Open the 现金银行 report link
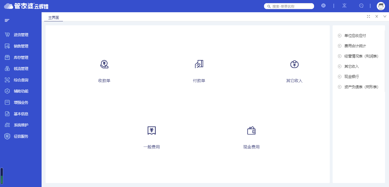The image size is (389, 187). (351, 77)
